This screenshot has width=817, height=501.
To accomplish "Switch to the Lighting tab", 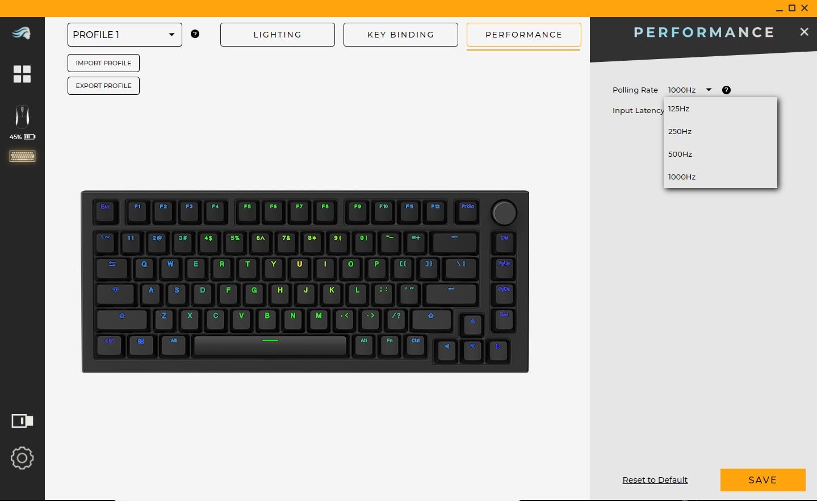I will pos(278,35).
